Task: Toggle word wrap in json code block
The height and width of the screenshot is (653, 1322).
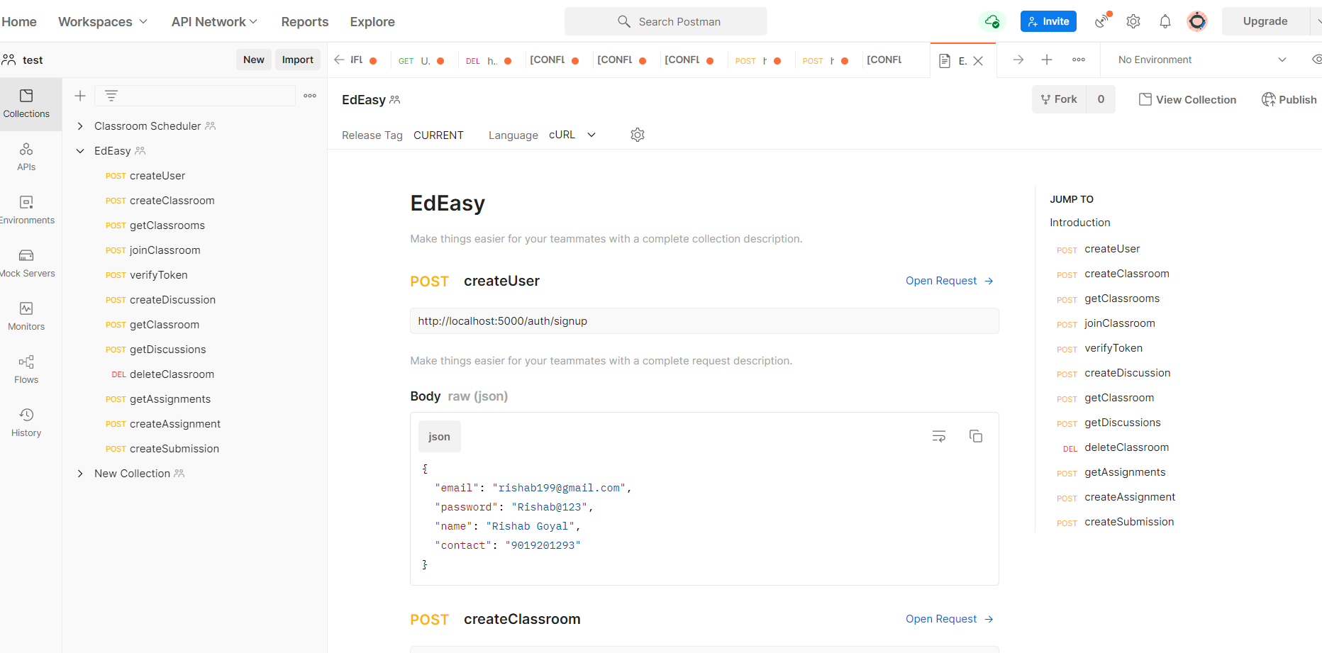Action: (x=939, y=436)
